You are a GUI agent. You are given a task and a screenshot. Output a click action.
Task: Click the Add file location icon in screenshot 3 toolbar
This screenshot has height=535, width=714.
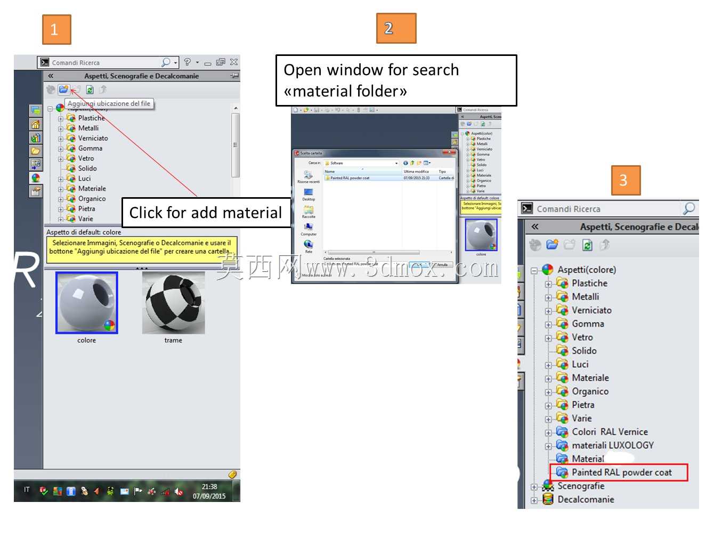pyautogui.click(x=552, y=245)
